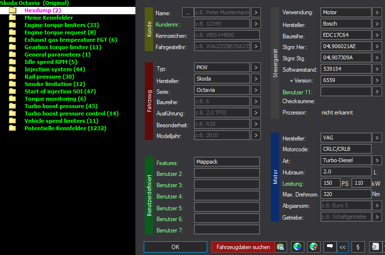
Task: Open the > list for Modelljahr
Action: tap(256, 135)
